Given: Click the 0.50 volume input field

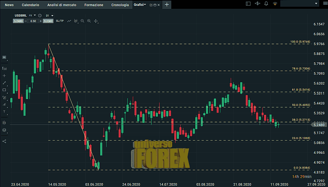Looking at the screenshot, I should [33, 21].
